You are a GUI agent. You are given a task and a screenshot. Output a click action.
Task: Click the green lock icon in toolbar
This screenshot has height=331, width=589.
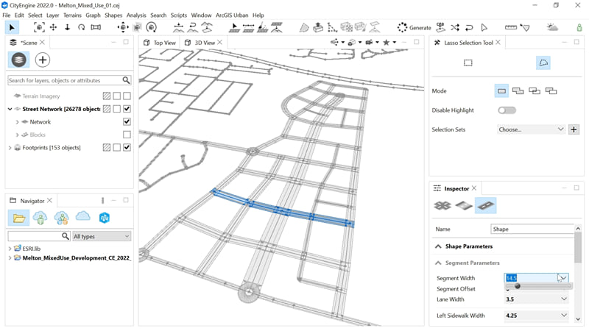click(579, 27)
